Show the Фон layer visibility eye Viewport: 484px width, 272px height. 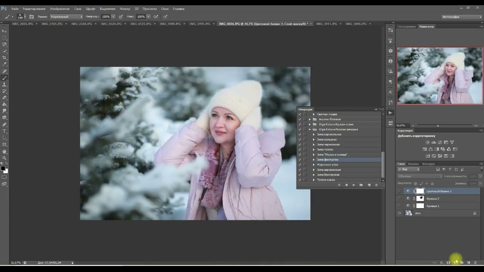(x=400, y=213)
